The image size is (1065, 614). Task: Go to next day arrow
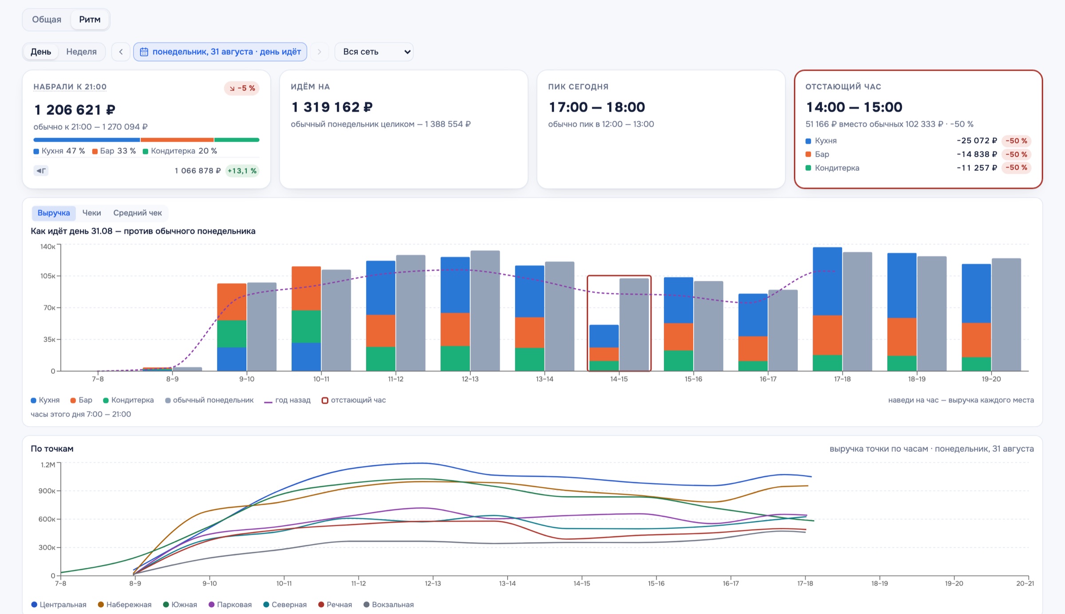pos(319,51)
